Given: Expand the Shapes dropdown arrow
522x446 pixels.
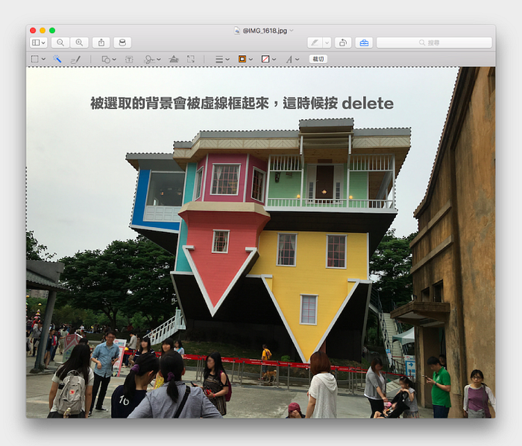Looking at the screenshot, I should coord(114,60).
